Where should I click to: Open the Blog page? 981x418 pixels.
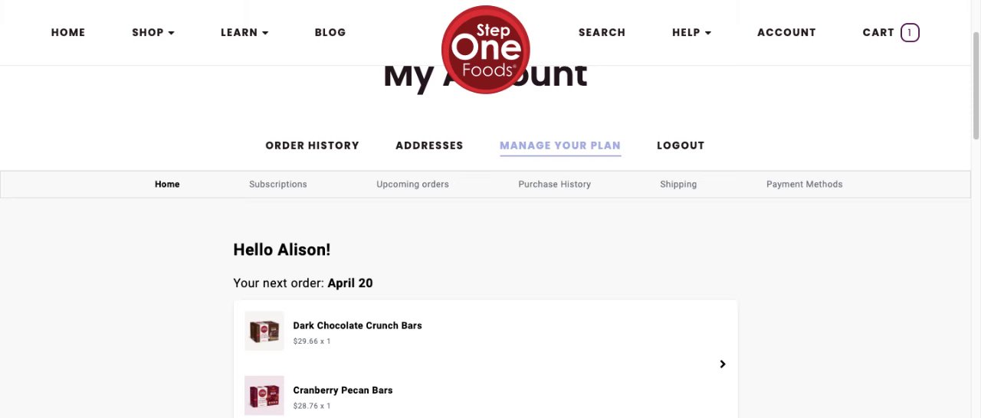click(330, 32)
